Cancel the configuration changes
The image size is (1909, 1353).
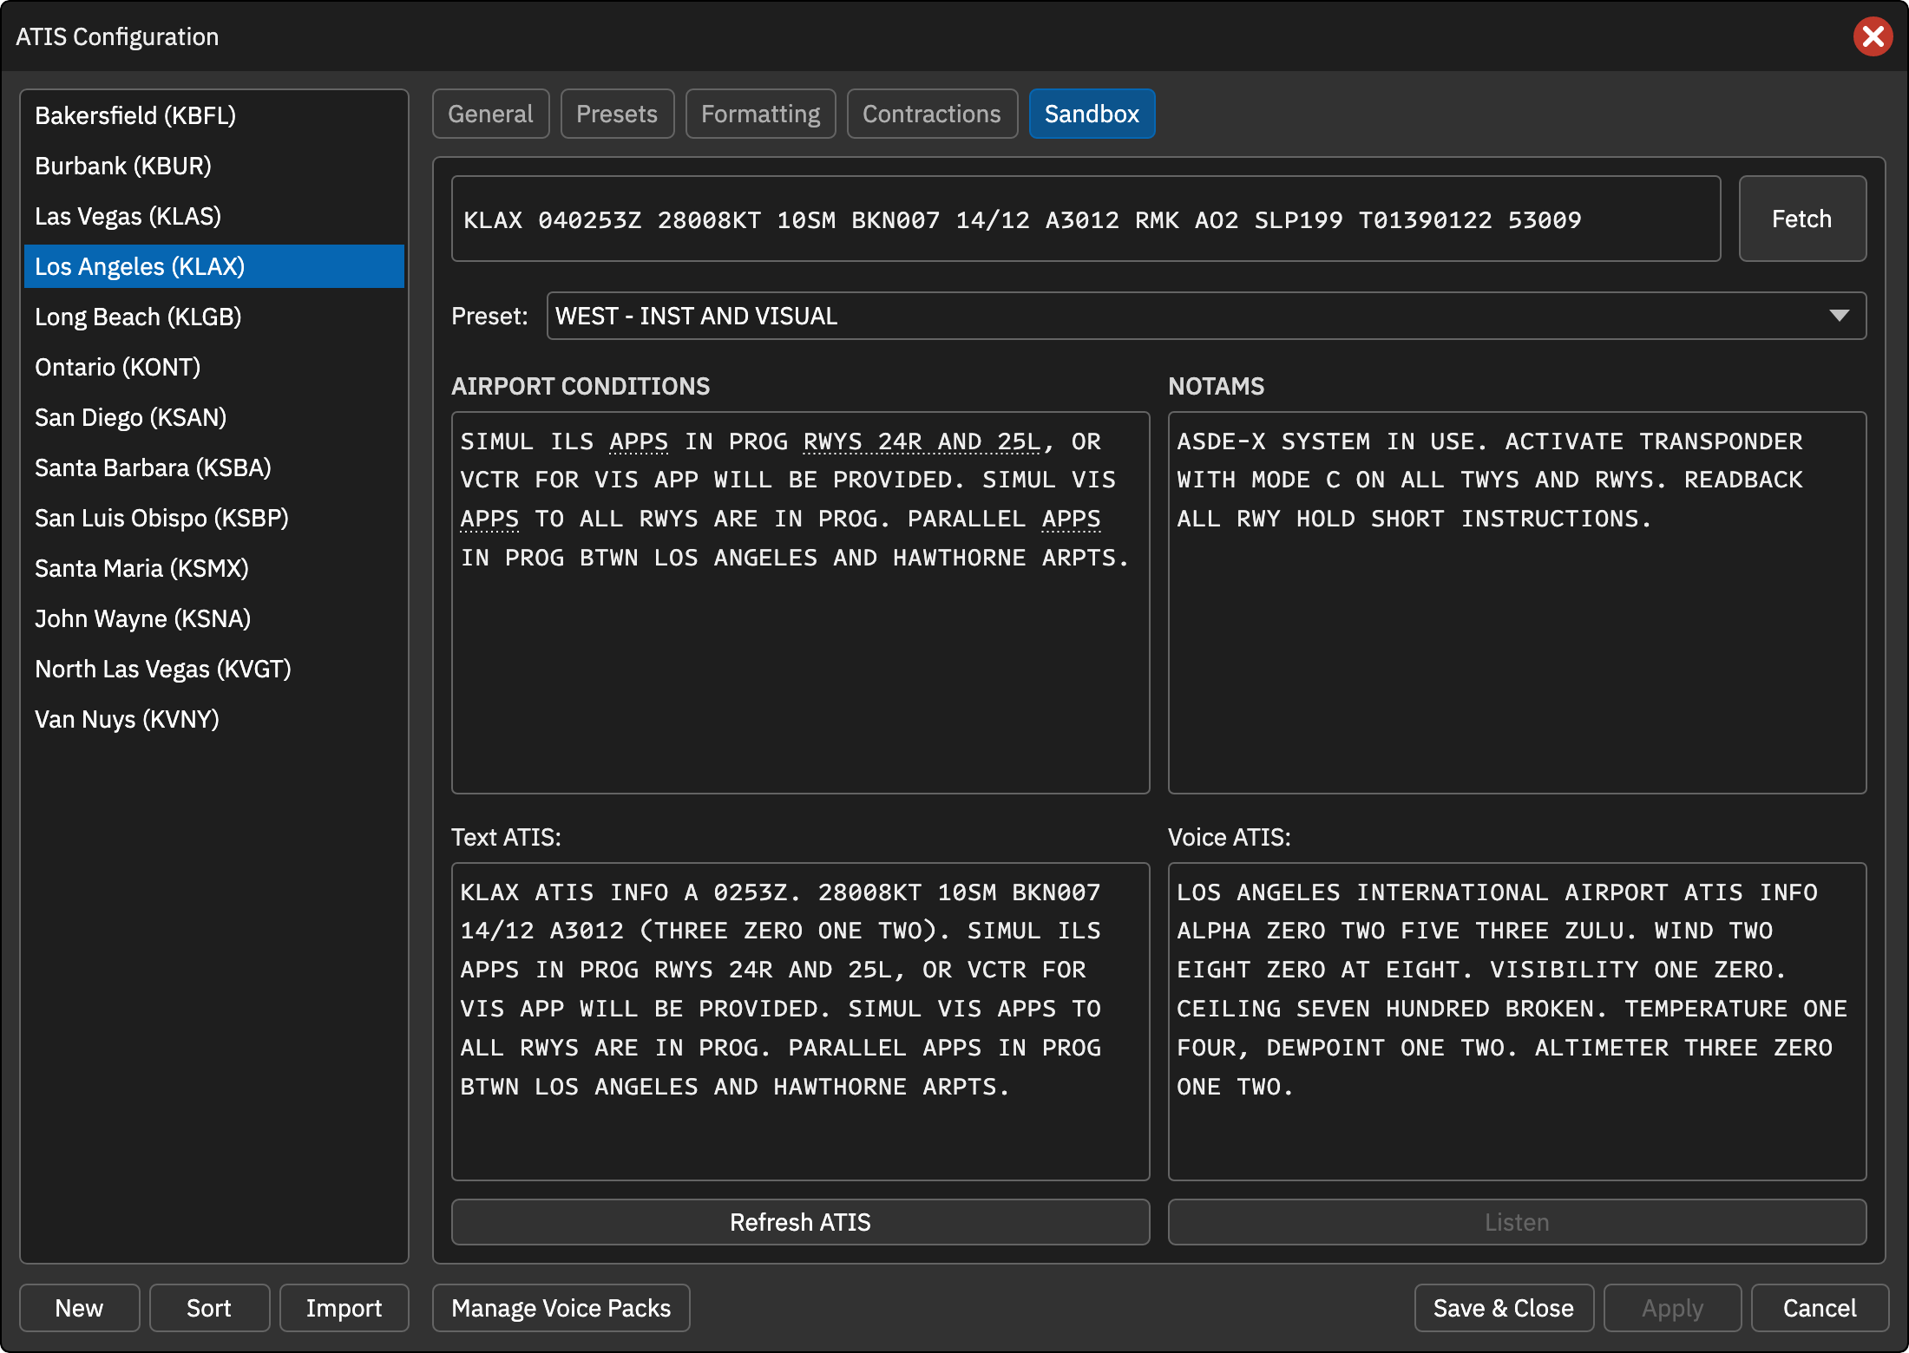[1820, 1308]
